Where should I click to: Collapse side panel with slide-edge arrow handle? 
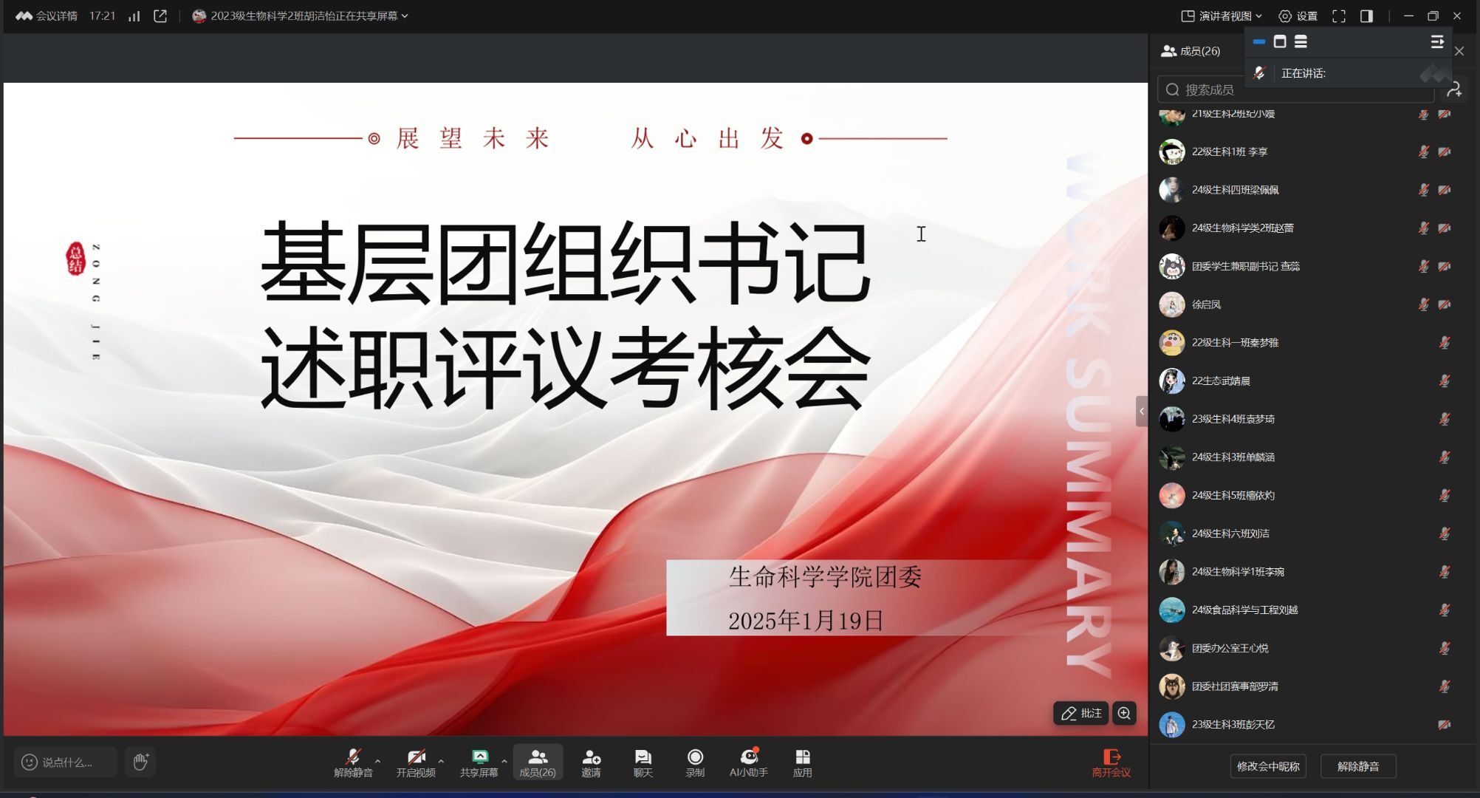(1142, 412)
